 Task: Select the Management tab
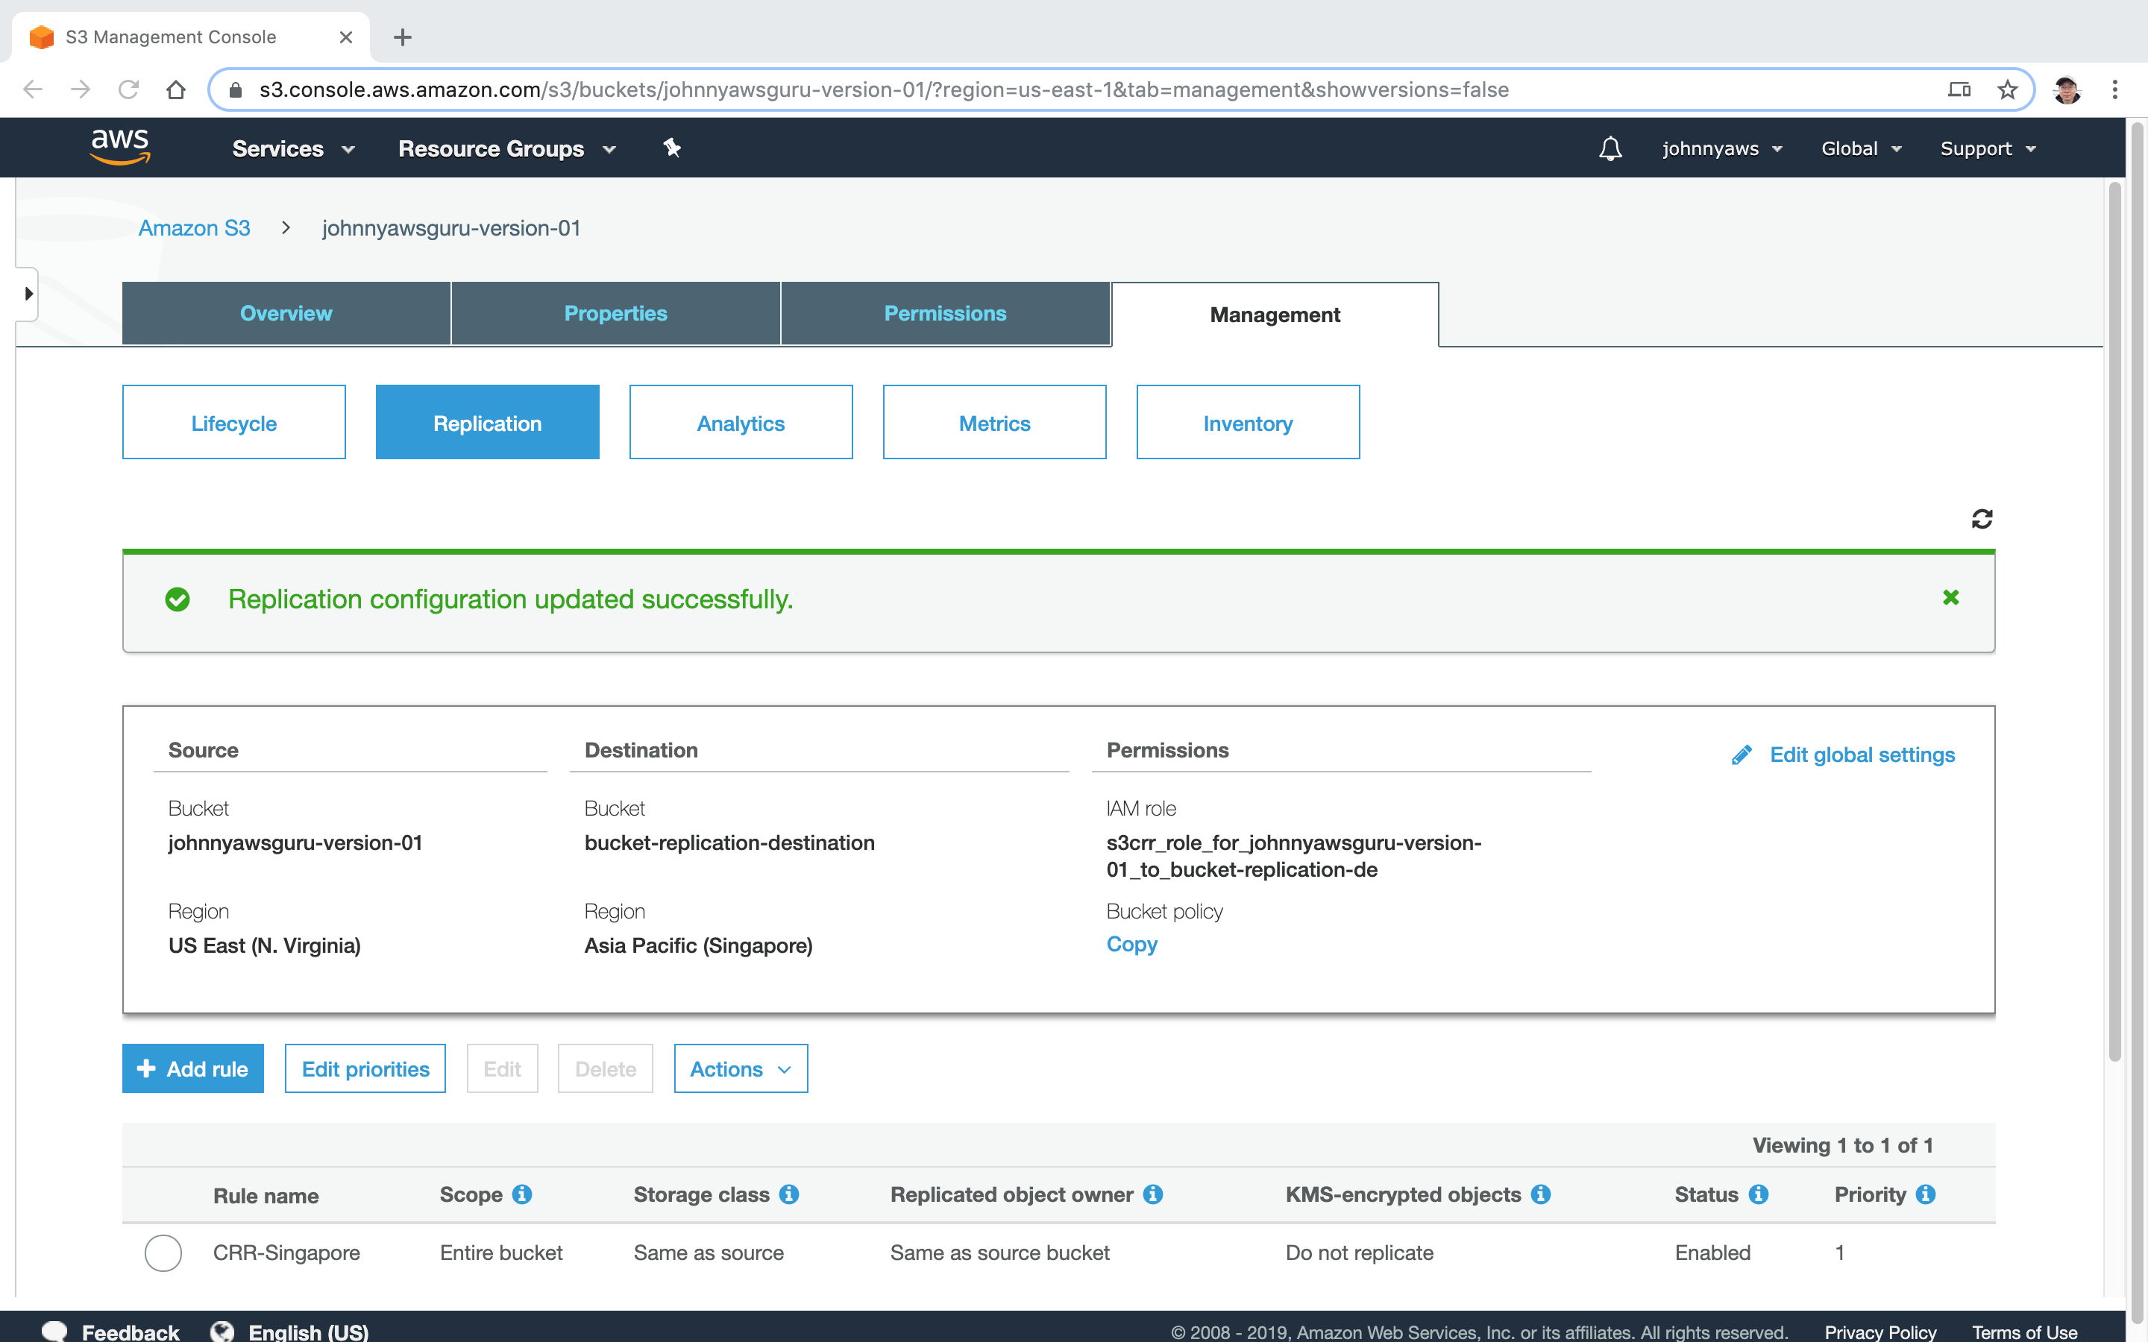[1275, 314]
